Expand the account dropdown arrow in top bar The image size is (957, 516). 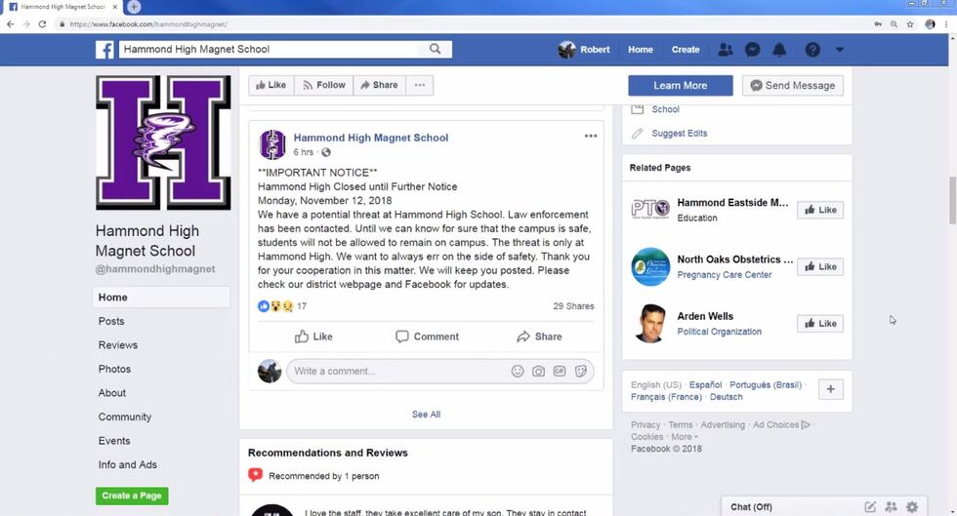click(x=840, y=50)
